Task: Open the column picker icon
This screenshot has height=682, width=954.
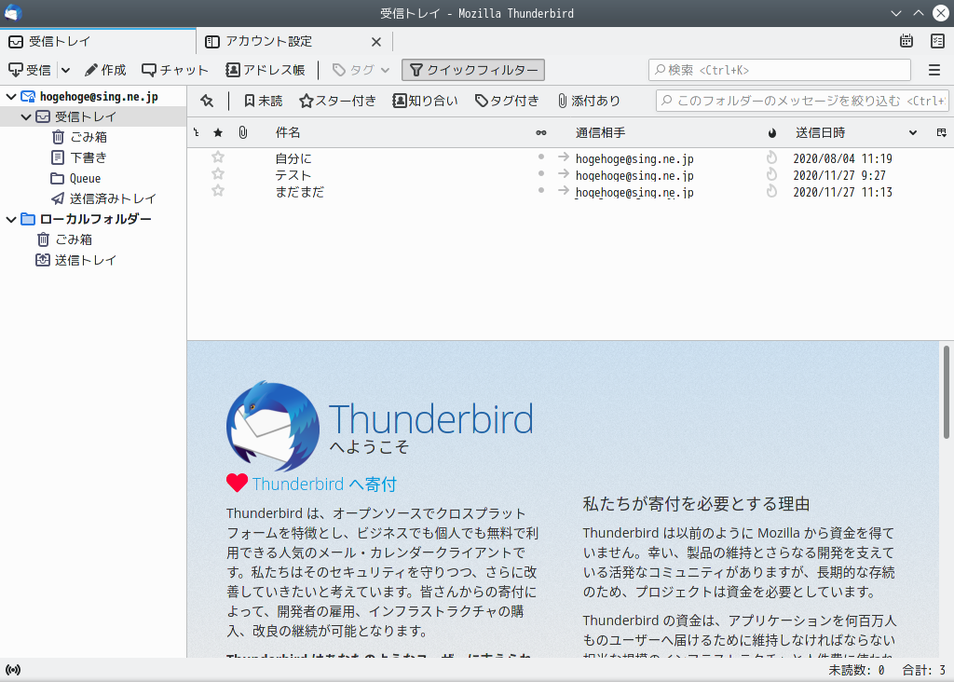Action: click(941, 132)
